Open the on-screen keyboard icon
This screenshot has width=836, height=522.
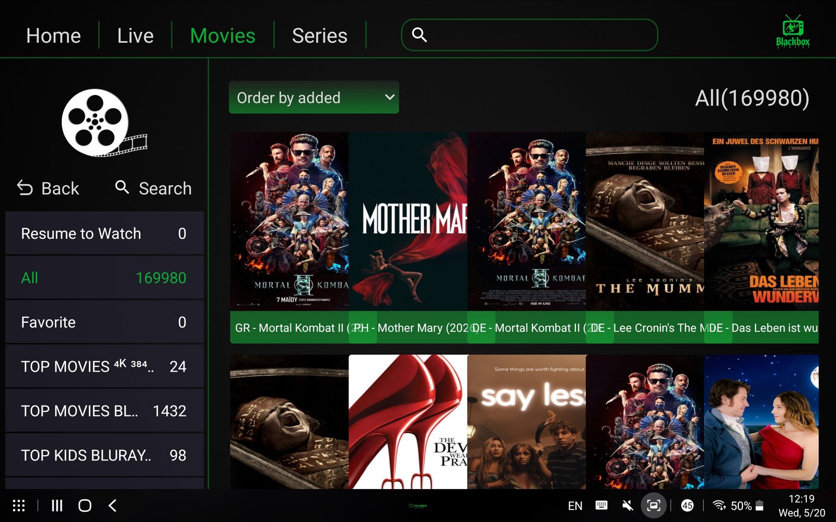(x=601, y=505)
